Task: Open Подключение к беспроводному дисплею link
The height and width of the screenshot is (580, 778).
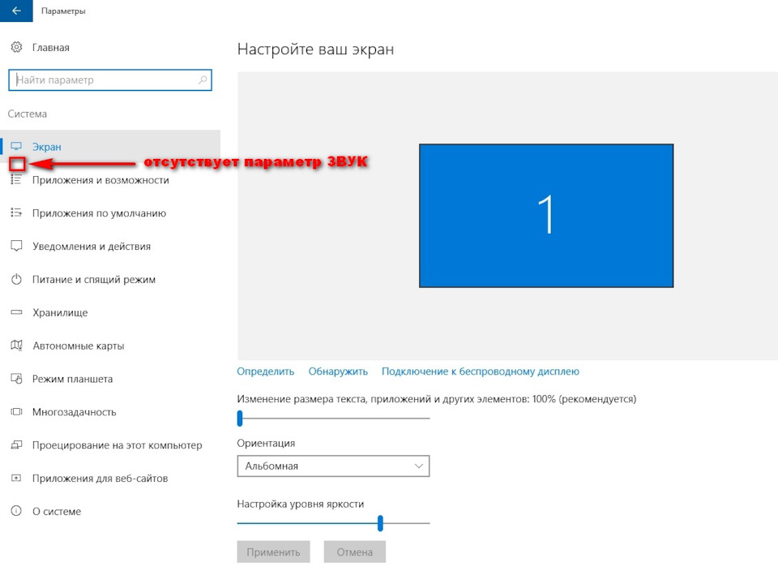Action: click(x=481, y=372)
